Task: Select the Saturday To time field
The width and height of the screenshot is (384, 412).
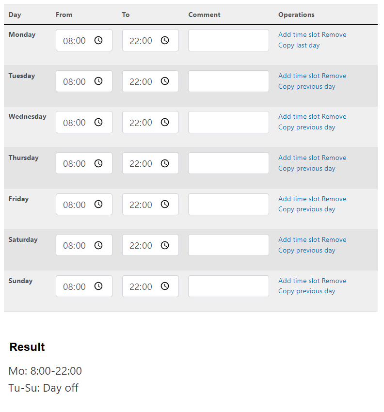Action: coord(142,245)
